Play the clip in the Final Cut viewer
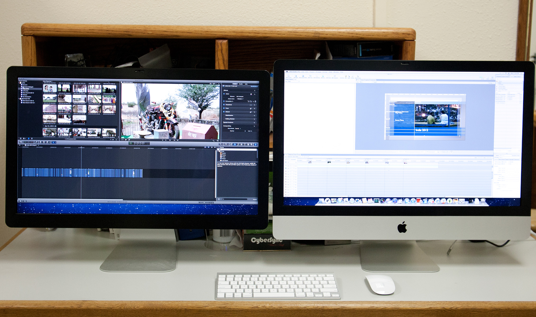 (170, 140)
